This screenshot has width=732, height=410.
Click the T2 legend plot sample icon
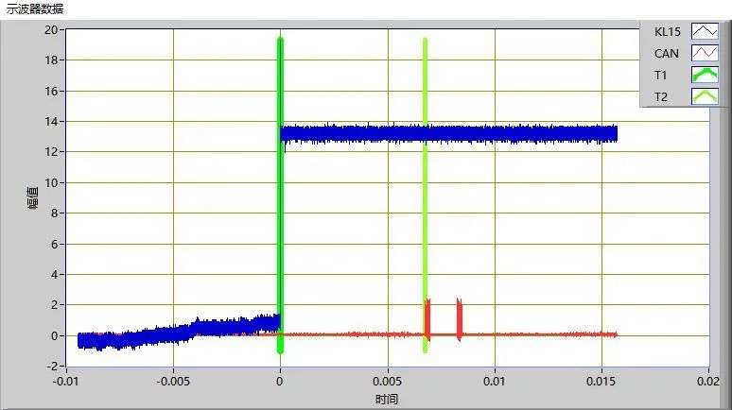705,96
